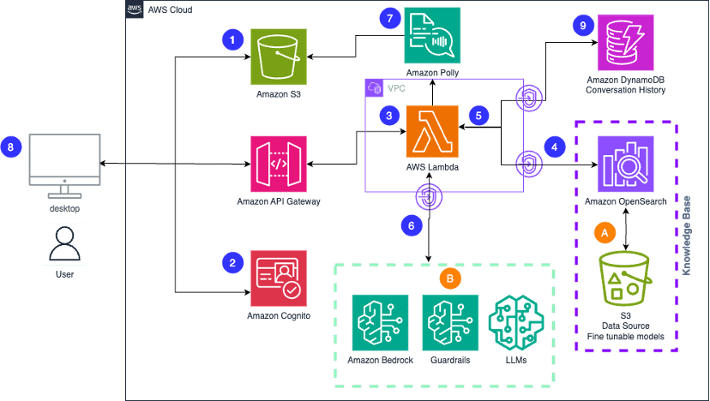This screenshot has width=710, height=401.
Task: Select the orange circle marker B
Action: click(448, 278)
